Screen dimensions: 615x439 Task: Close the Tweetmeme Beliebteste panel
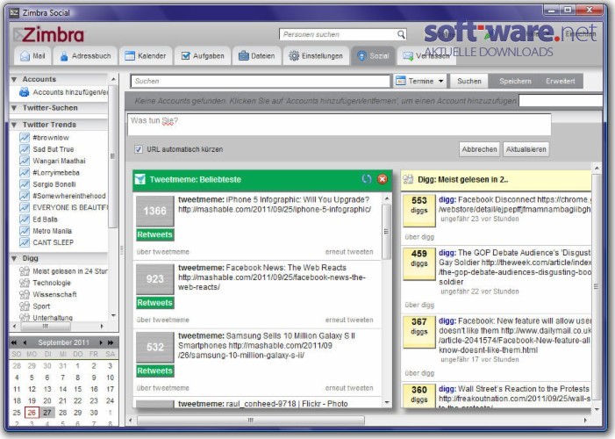(x=382, y=179)
